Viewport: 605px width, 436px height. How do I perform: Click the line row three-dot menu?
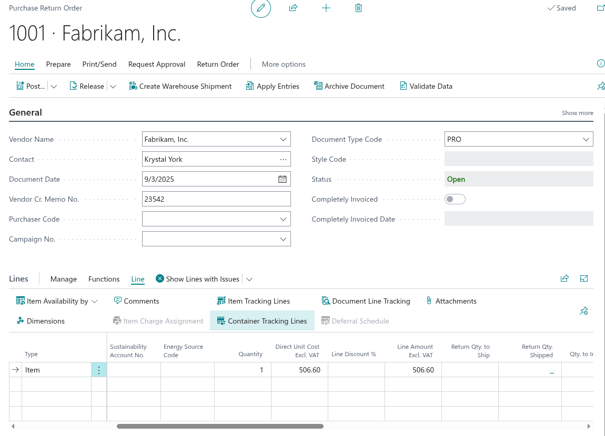pos(99,370)
